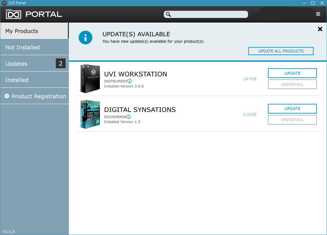Screen dimensions: 327x235
Task: Open the hamburger menu icon
Action: click(318, 14)
